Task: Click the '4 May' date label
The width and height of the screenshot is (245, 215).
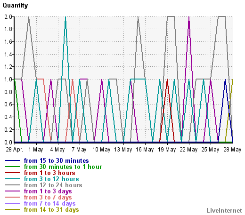Action: [x=57, y=150]
